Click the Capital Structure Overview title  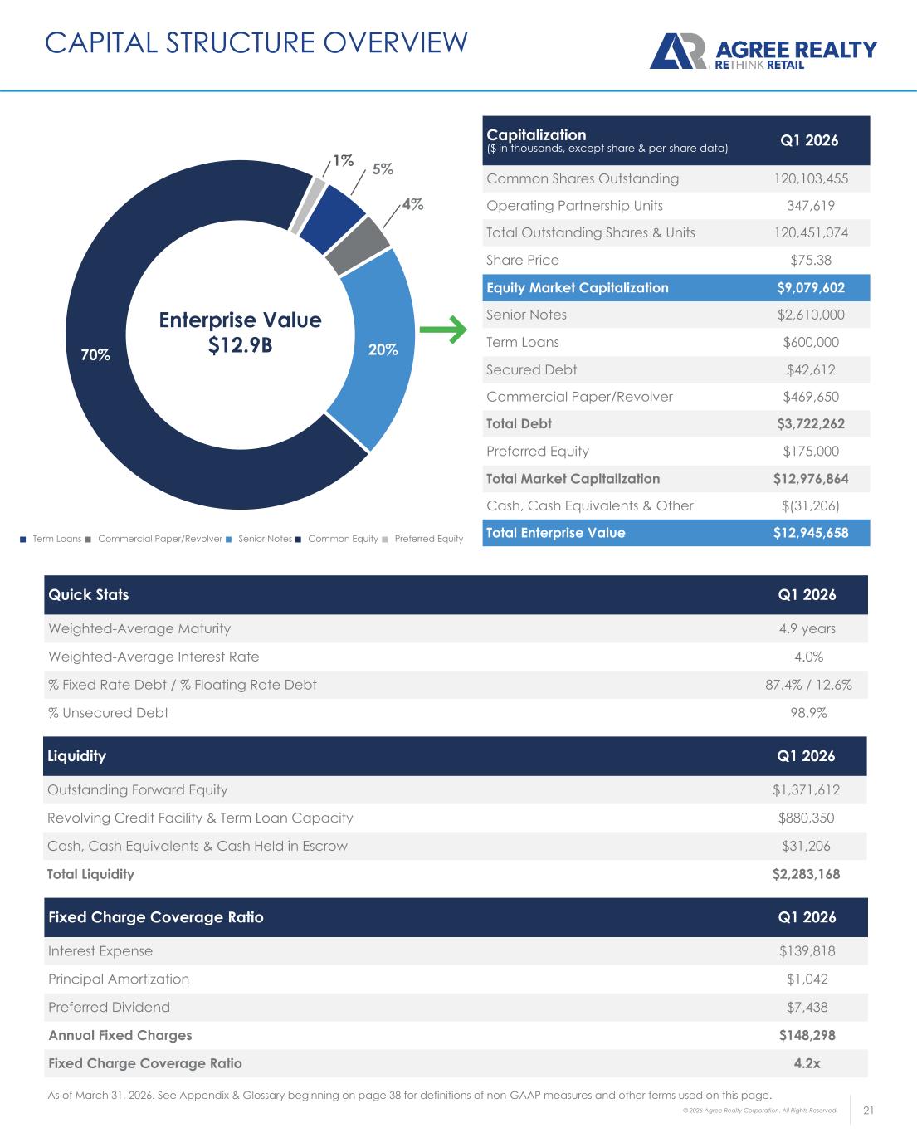256,42
